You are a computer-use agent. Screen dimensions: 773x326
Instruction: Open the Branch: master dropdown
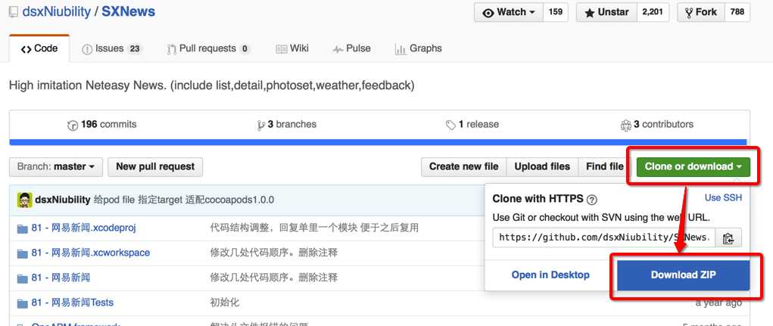56,167
